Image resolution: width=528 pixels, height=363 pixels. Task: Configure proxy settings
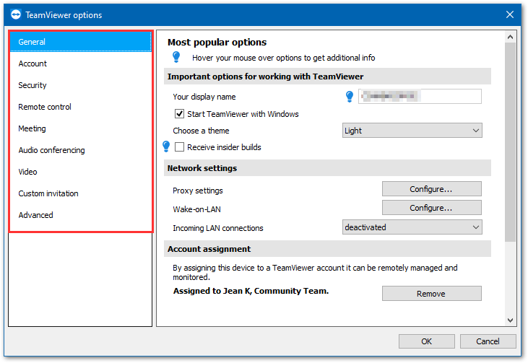pos(431,189)
